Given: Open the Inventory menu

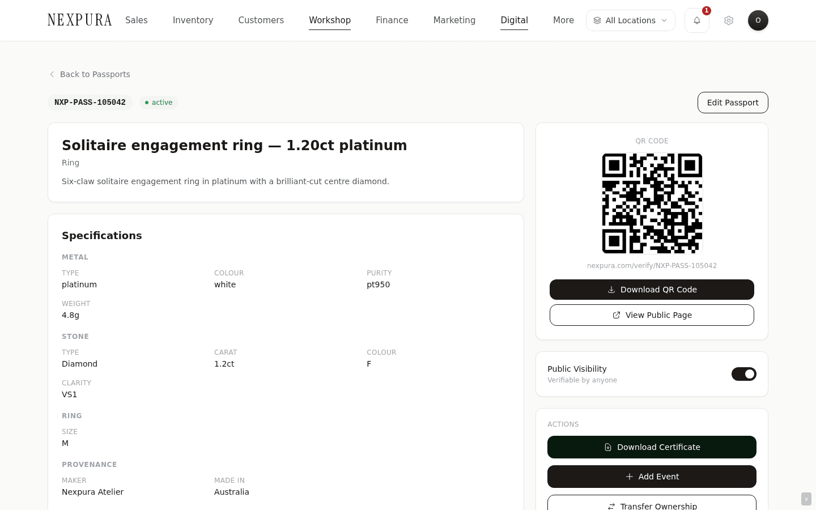Looking at the screenshot, I should click(193, 20).
